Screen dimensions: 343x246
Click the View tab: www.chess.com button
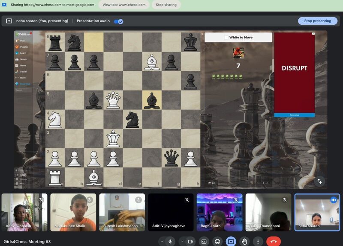[124, 5]
